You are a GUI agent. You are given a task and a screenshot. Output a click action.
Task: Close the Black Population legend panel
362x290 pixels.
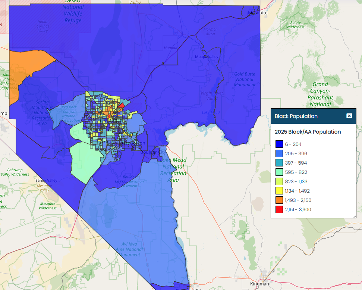pyautogui.click(x=349, y=116)
